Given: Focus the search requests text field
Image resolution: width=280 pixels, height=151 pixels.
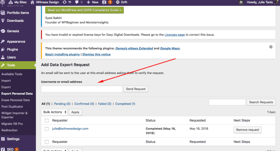Looking at the screenshot, I should 227,102.
